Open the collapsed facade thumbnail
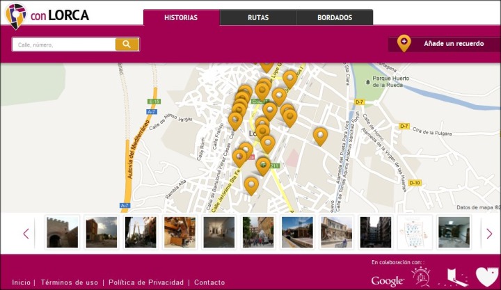This screenshot has width=501, height=290. (336, 232)
